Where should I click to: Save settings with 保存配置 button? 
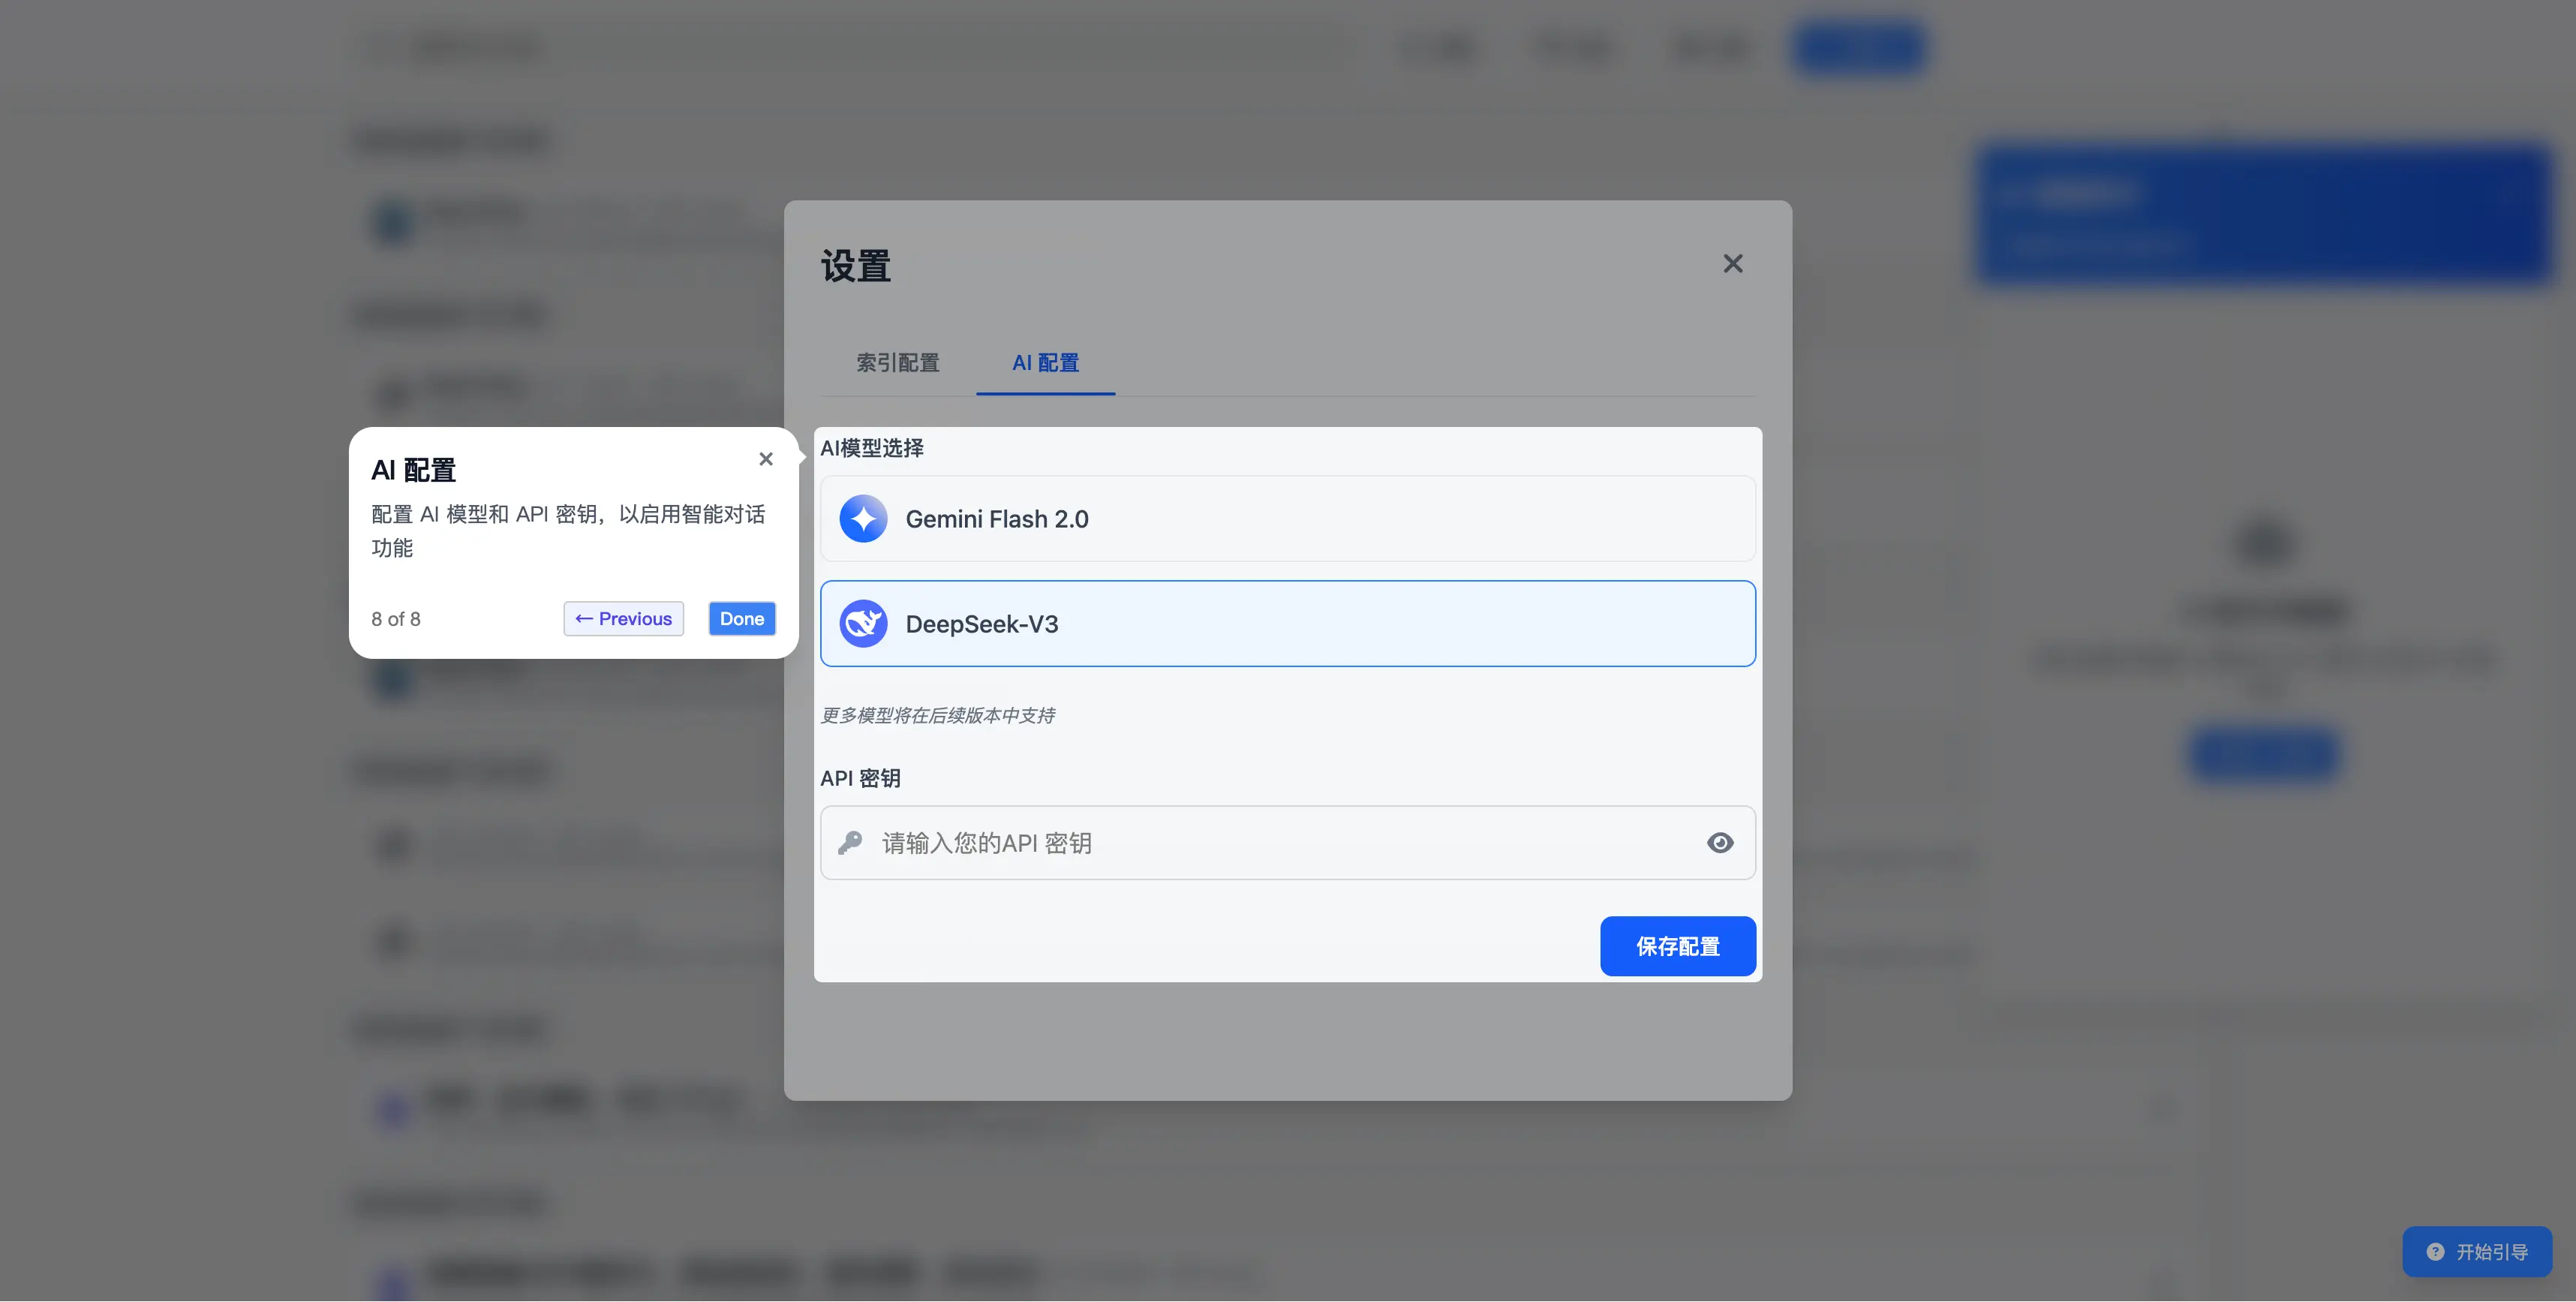[x=1677, y=946]
